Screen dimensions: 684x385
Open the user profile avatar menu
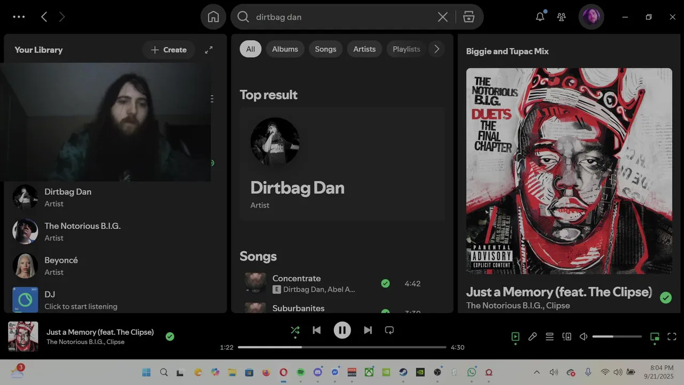coord(591,17)
